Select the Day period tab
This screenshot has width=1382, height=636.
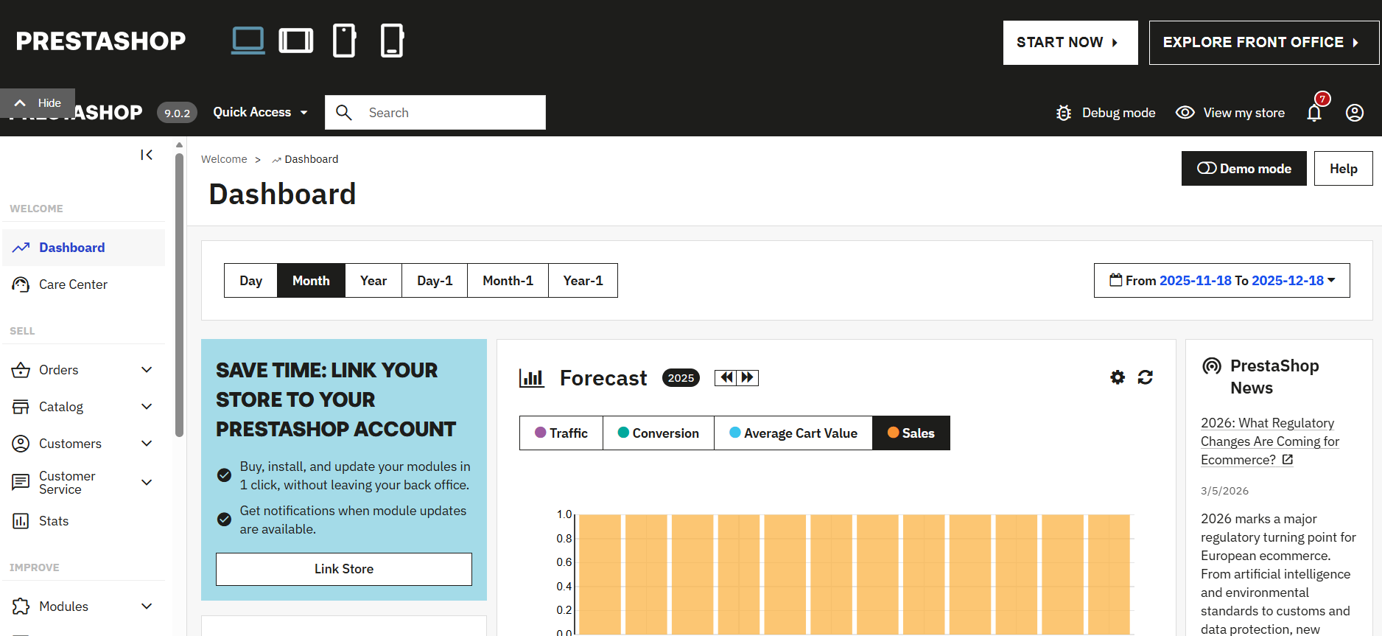[x=250, y=281]
